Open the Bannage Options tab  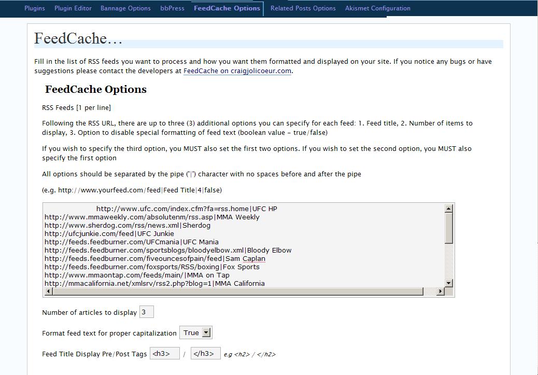point(125,8)
